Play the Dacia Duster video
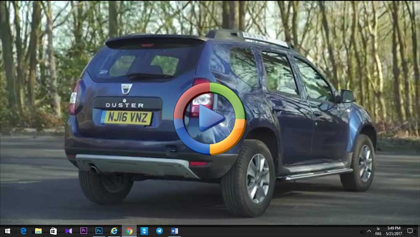 pyautogui.click(x=210, y=118)
